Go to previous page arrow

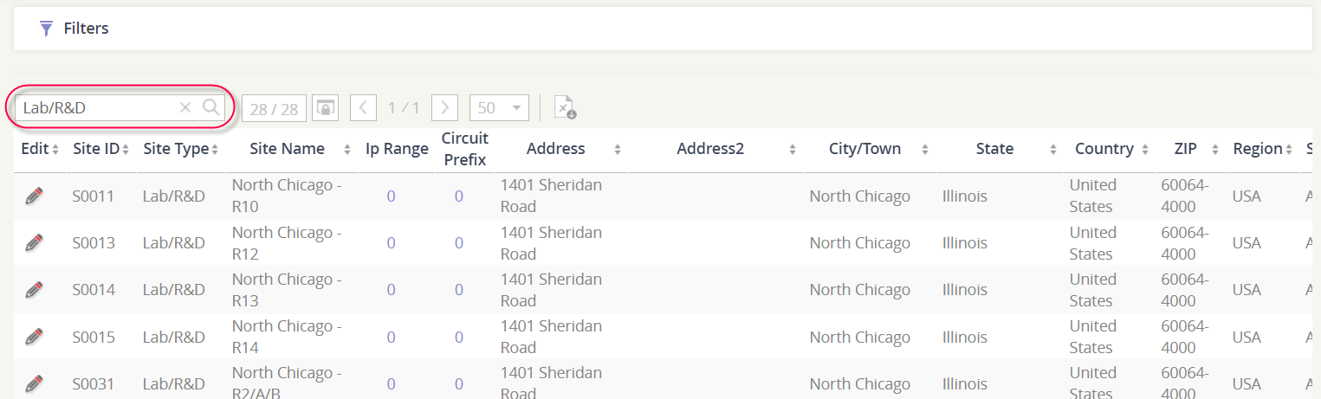tap(363, 107)
